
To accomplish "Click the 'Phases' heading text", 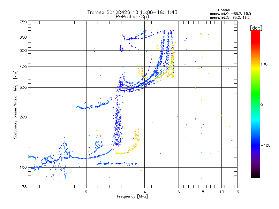I will point(224,10).
